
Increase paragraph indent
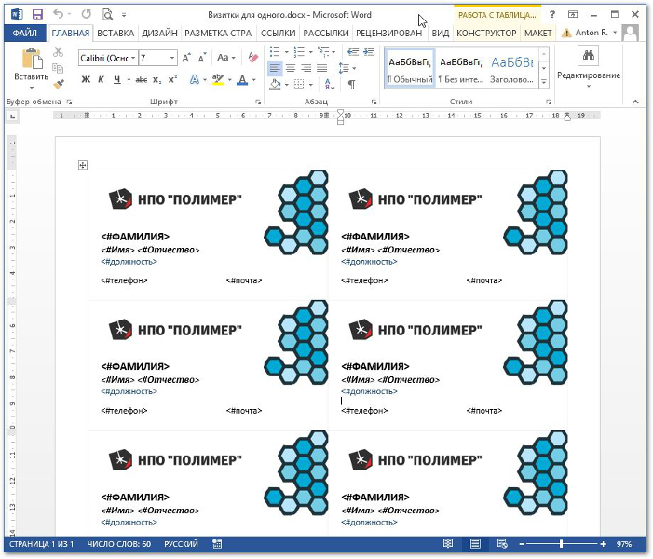(369, 51)
